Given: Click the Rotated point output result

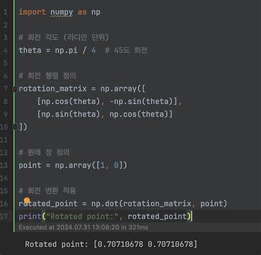Looking at the screenshot, I should coord(111,245).
